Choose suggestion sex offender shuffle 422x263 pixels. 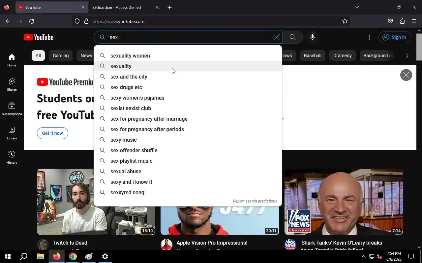(x=188, y=150)
